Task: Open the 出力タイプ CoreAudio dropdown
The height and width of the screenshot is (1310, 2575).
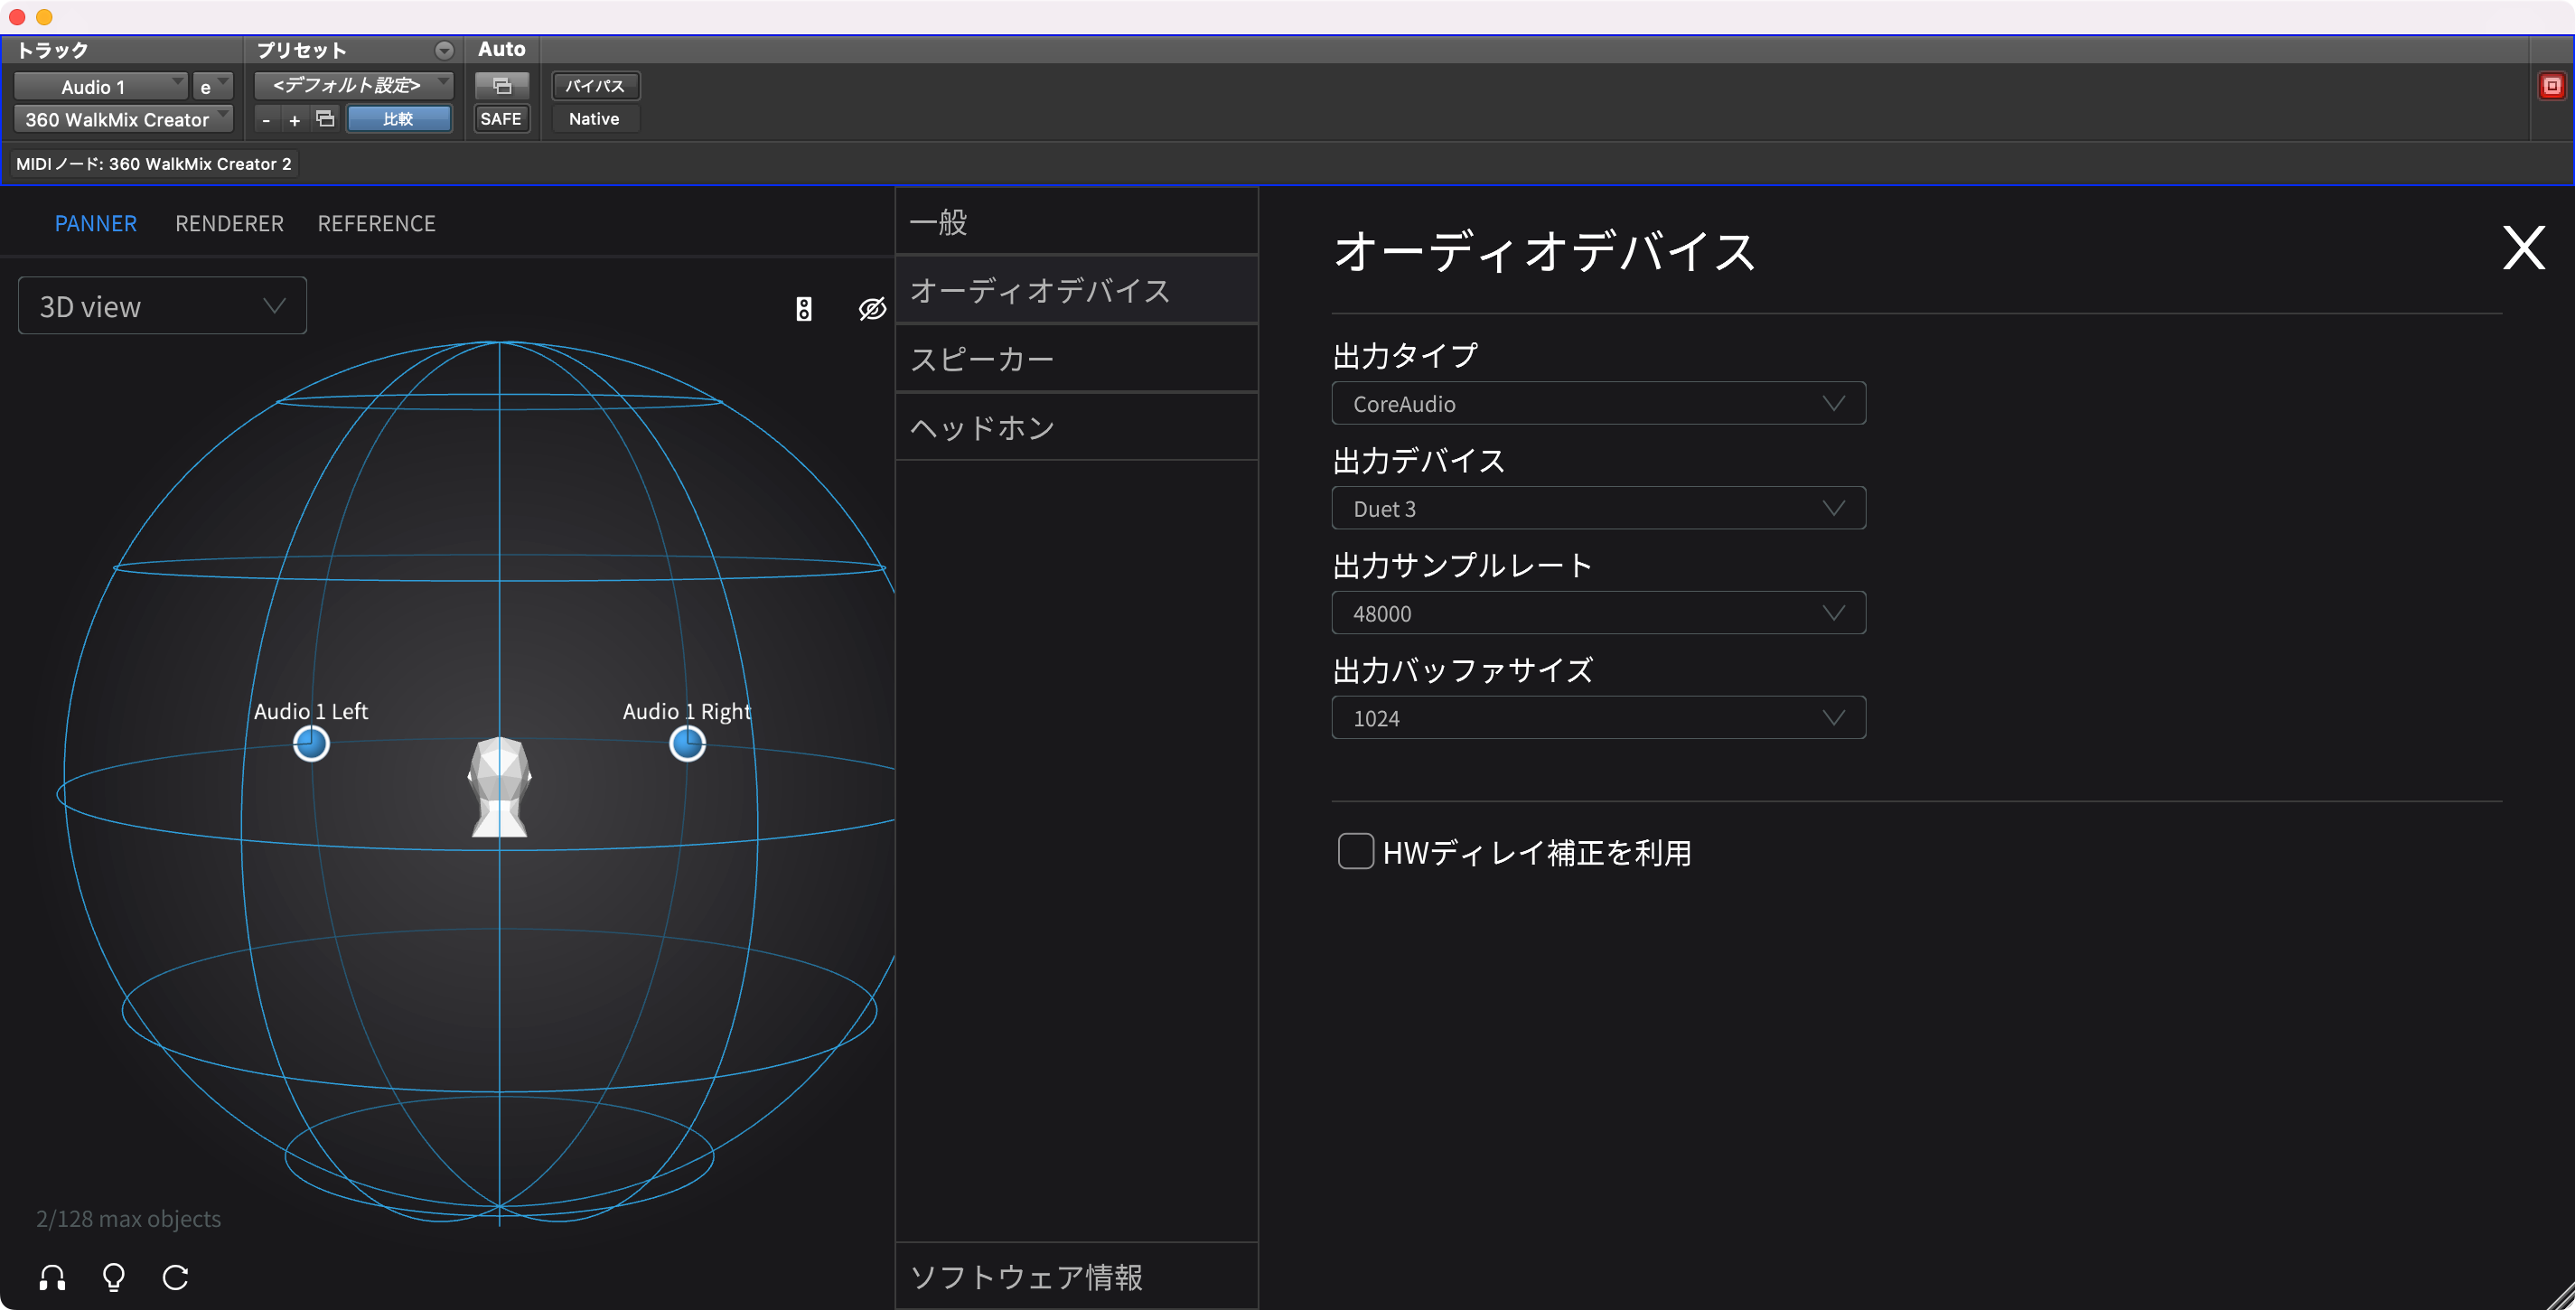Action: click(x=1597, y=404)
